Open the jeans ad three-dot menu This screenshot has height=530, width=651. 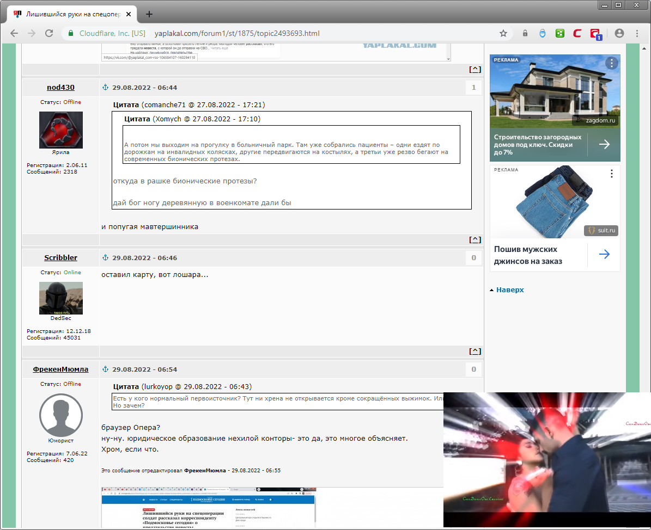tap(612, 174)
